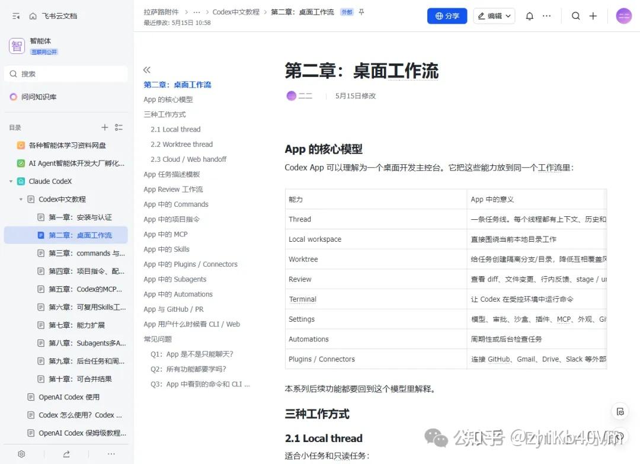Open 第七章：能力扩展 in tree
640x464 pixels.
coord(66,325)
